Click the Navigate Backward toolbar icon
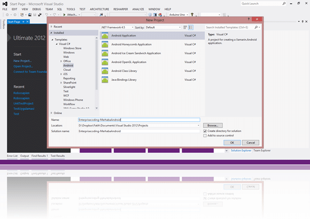 click(x=7, y=15)
